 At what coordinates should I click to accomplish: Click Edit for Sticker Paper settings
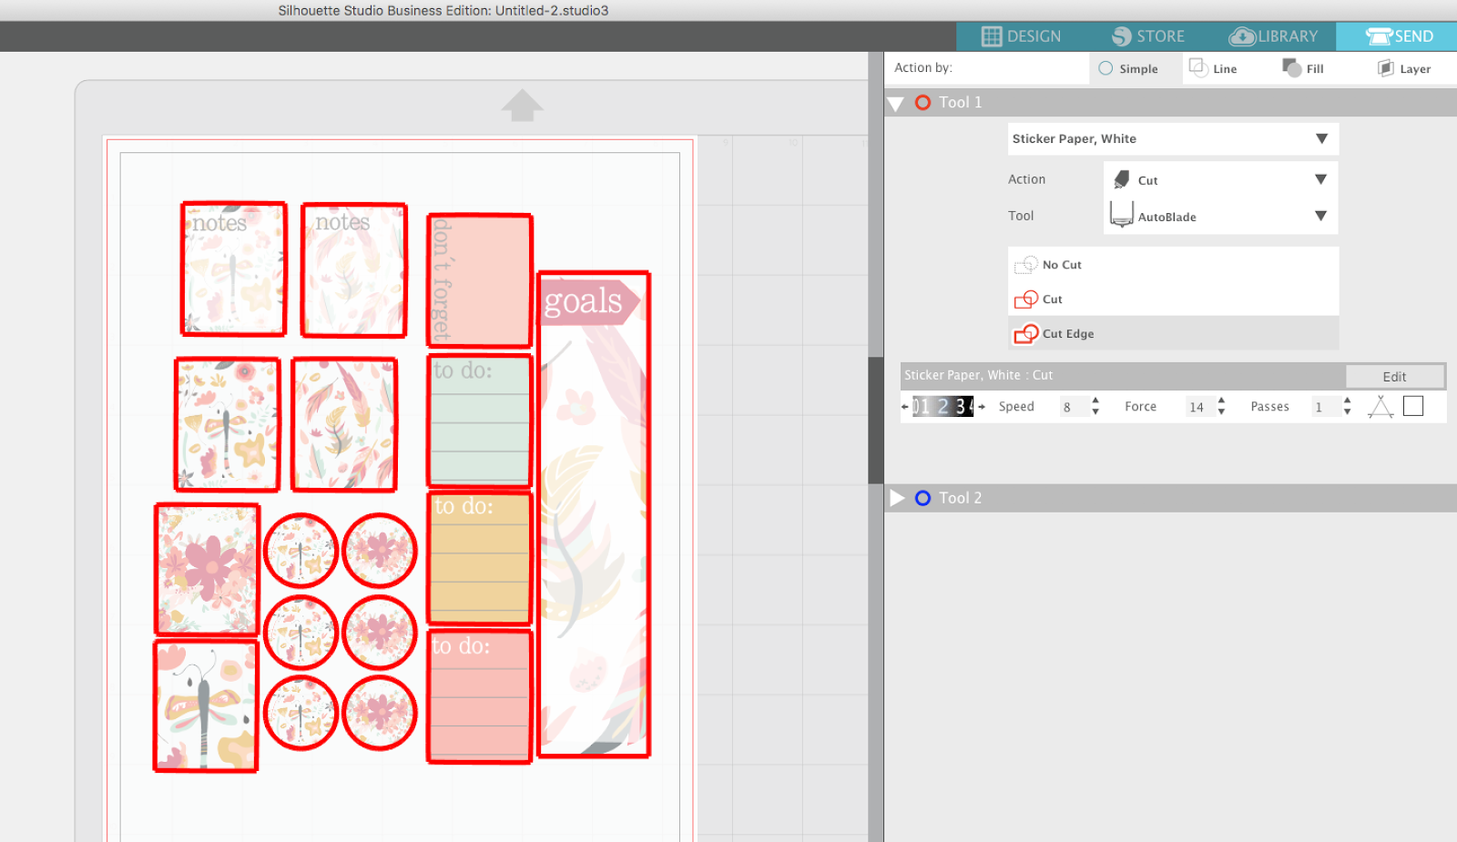click(1394, 377)
